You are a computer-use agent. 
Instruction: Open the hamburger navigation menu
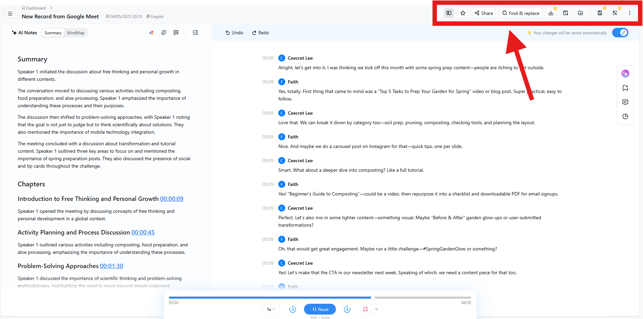click(10, 13)
